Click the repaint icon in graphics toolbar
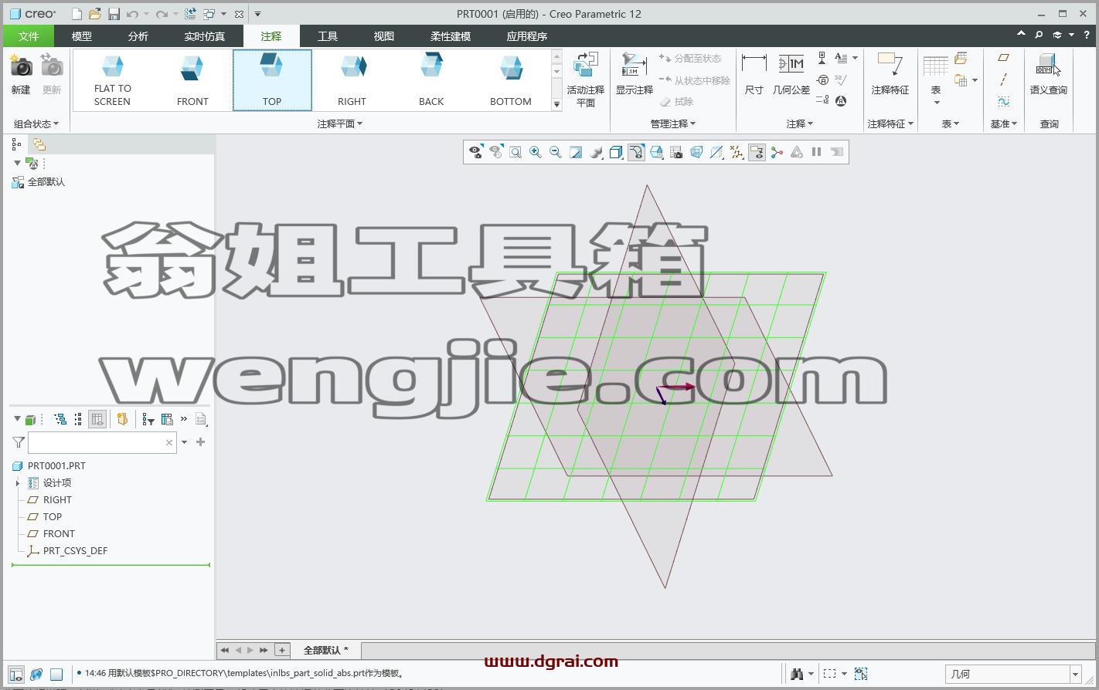 [575, 153]
